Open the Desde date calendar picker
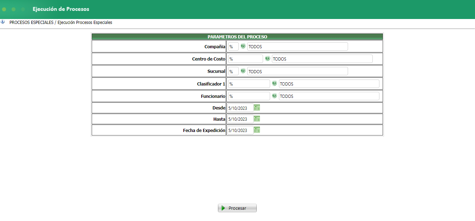This screenshot has width=475, height=221. click(x=257, y=108)
